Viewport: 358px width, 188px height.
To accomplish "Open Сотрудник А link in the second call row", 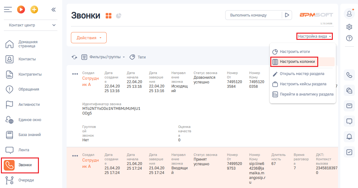I will (91, 163).
